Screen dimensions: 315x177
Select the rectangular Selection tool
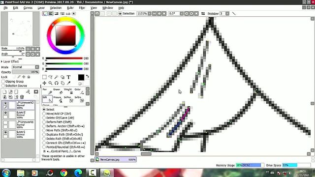tap(44, 77)
